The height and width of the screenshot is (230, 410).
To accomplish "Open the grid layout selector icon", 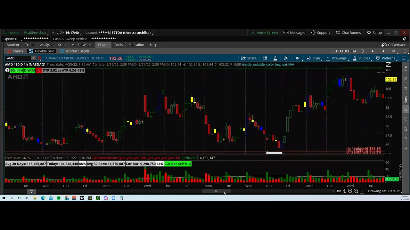I will coord(394,51).
